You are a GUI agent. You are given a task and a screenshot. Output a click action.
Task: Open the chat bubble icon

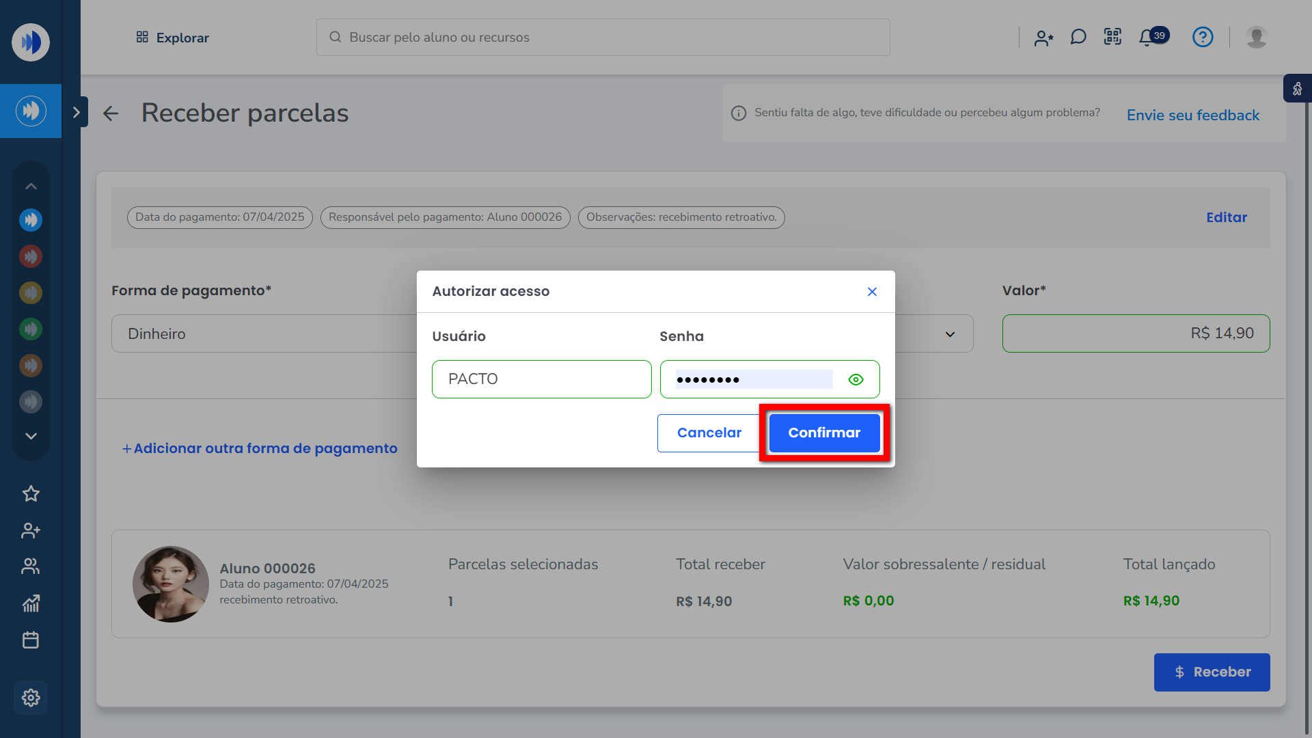1078,37
